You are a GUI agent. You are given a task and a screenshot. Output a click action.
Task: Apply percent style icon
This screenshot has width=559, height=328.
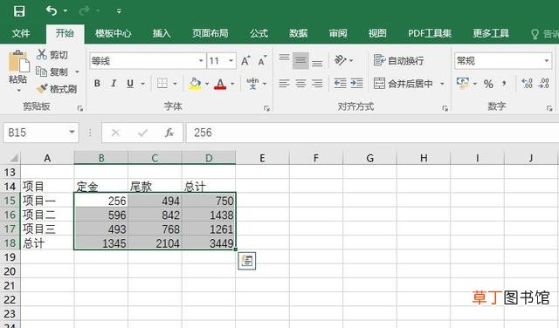(488, 84)
